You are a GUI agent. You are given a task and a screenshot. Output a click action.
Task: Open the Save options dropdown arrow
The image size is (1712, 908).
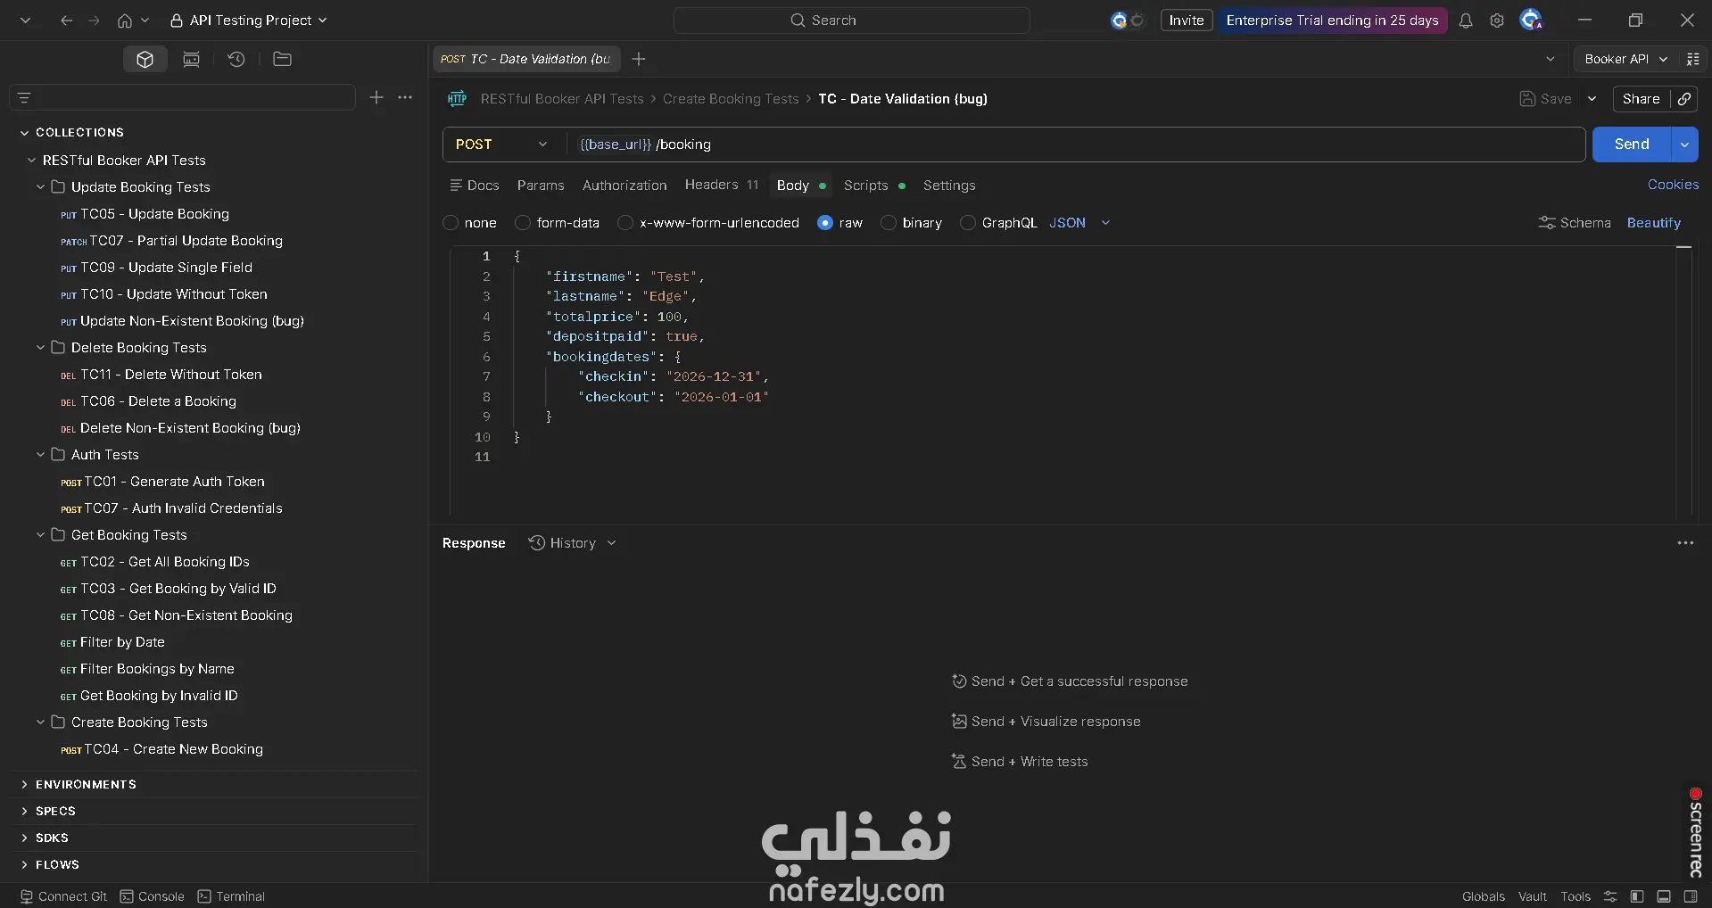[1592, 99]
